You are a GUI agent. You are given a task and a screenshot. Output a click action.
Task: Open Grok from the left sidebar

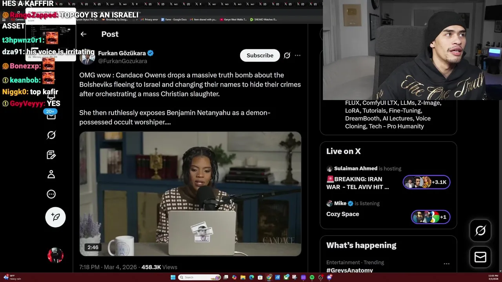tap(51, 135)
